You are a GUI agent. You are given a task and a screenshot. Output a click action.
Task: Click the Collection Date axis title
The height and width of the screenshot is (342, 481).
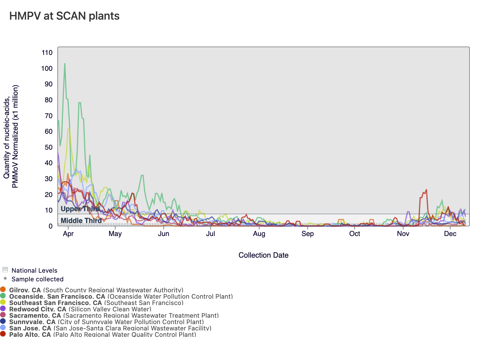click(263, 255)
